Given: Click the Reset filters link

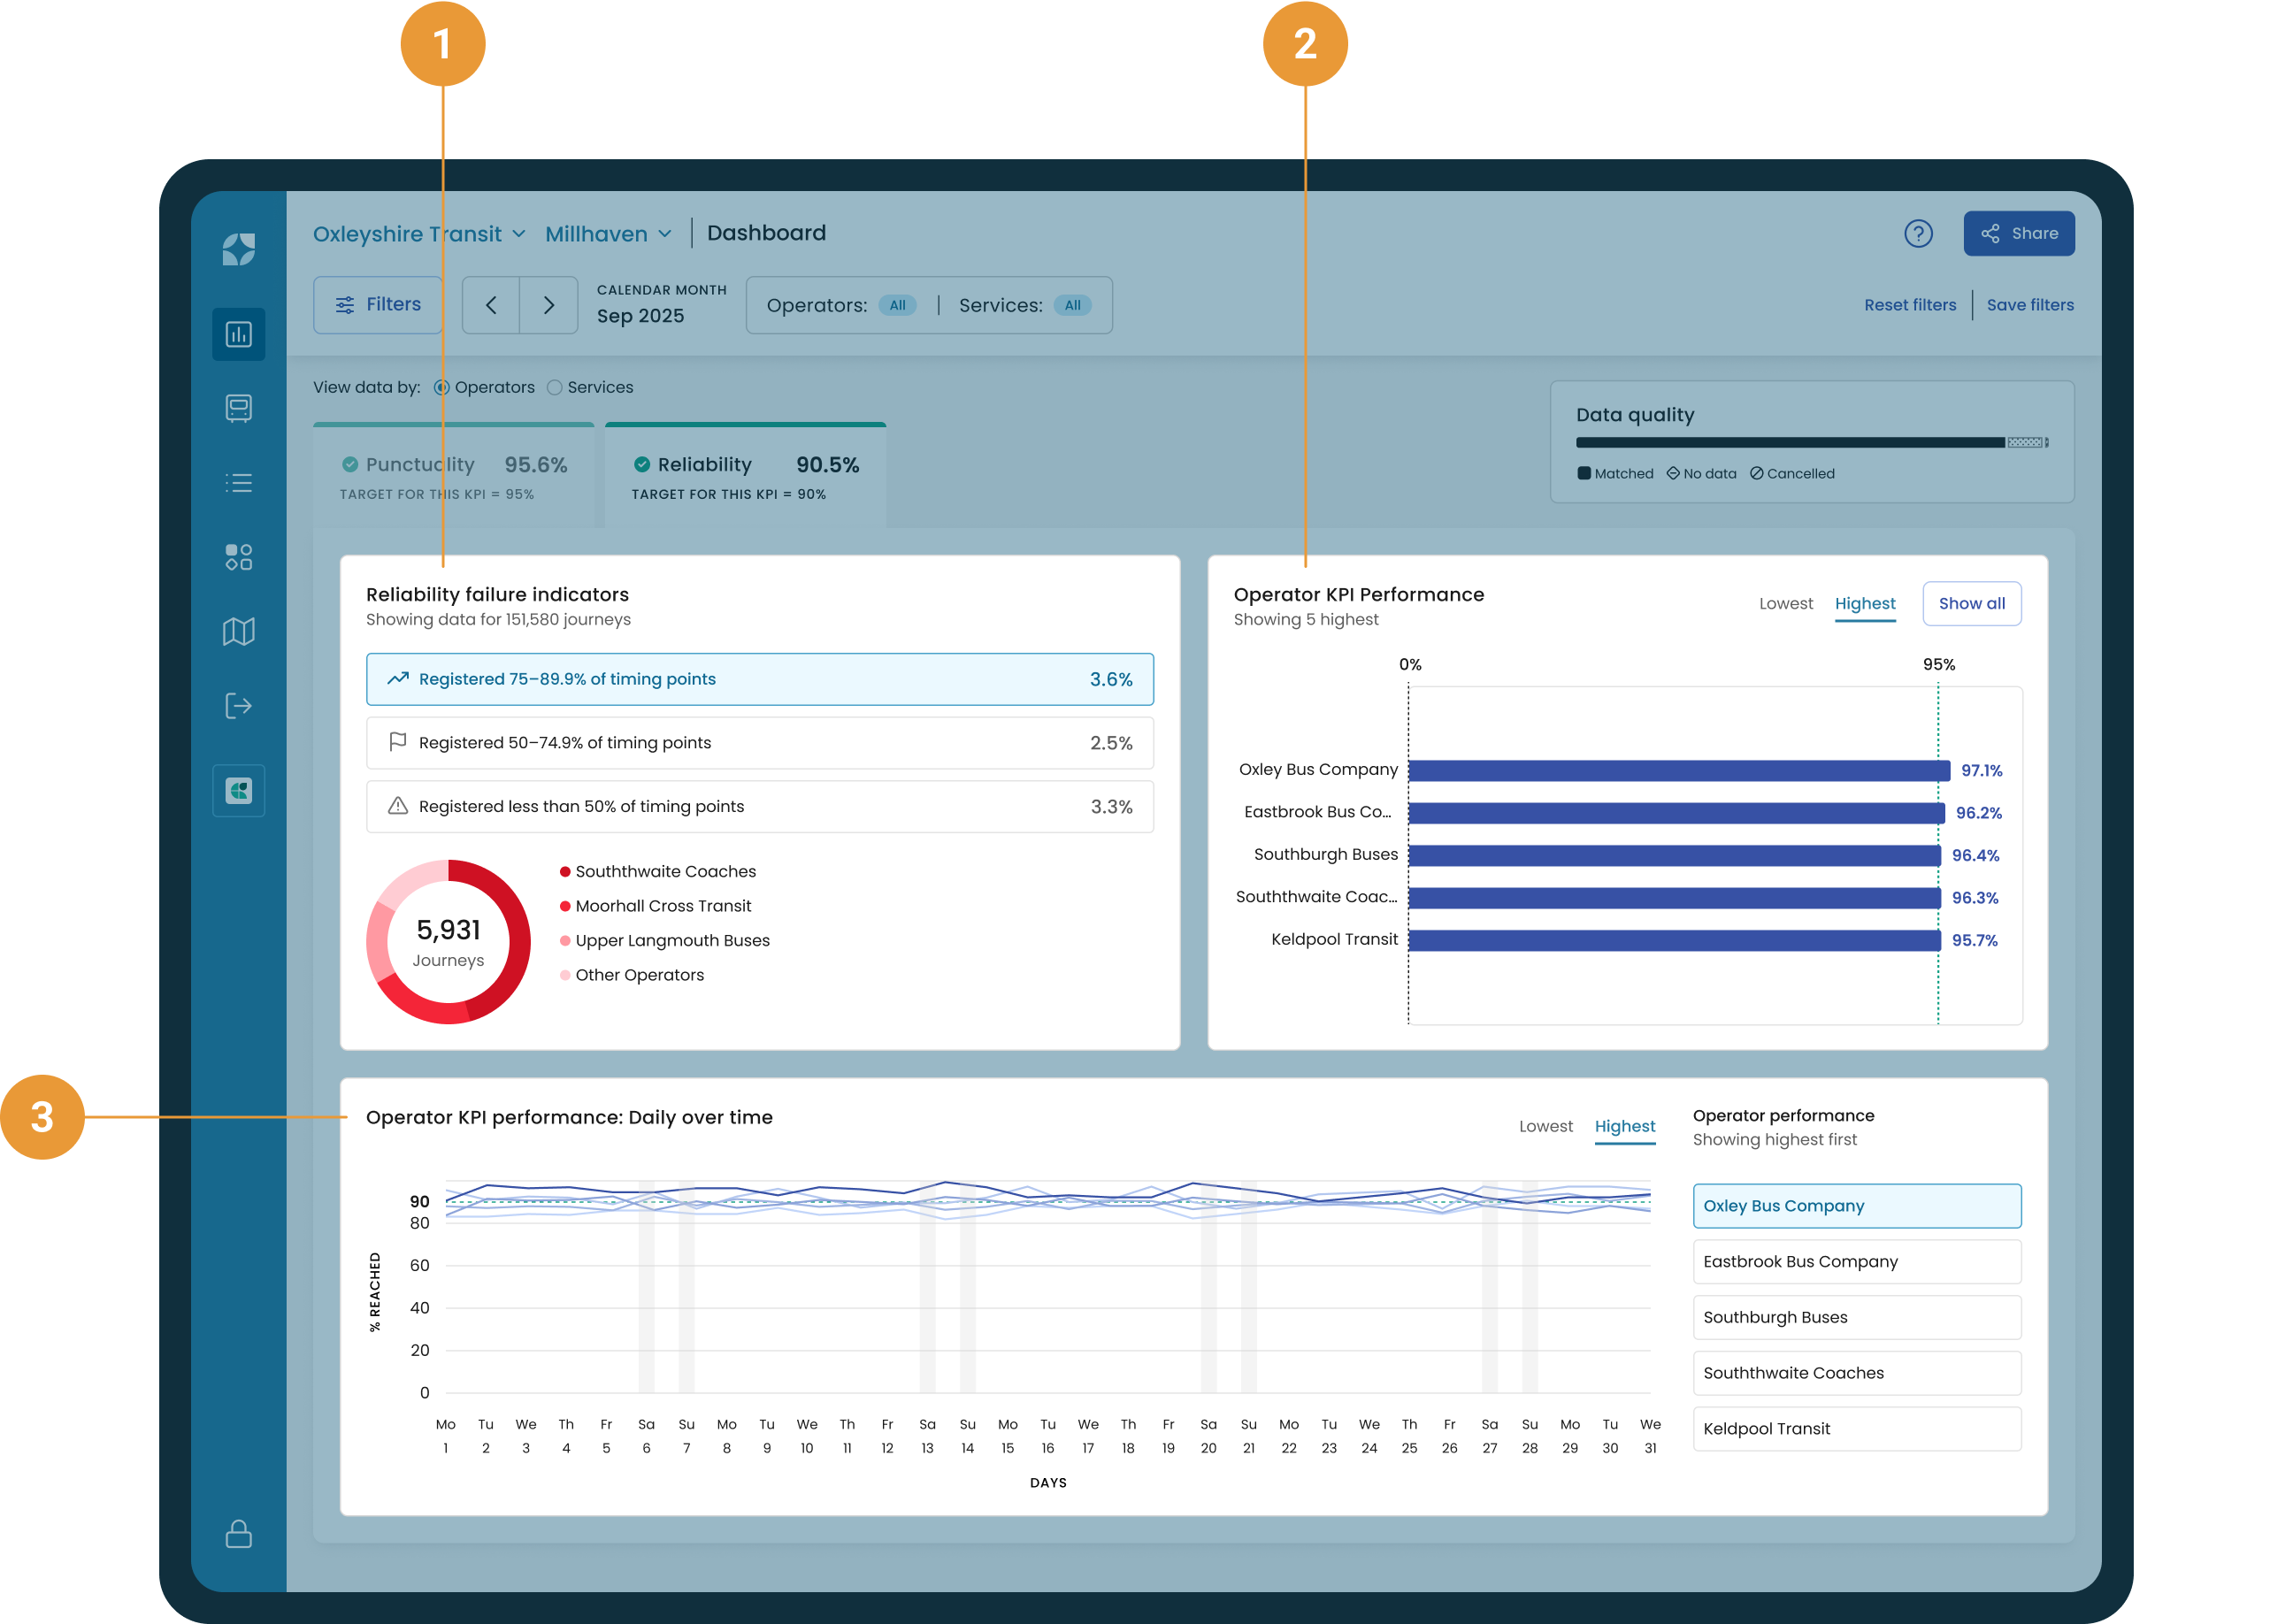Looking at the screenshot, I should (1909, 305).
